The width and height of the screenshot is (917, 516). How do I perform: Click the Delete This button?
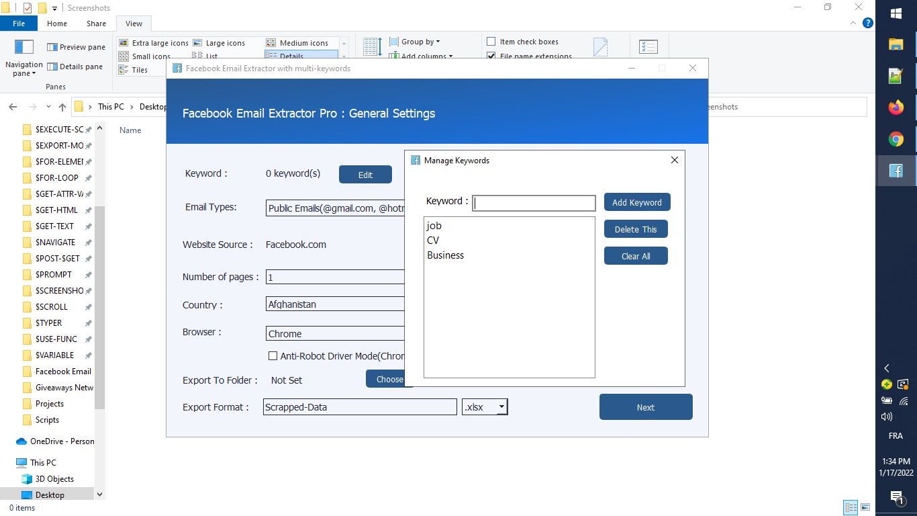coord(636,229)
